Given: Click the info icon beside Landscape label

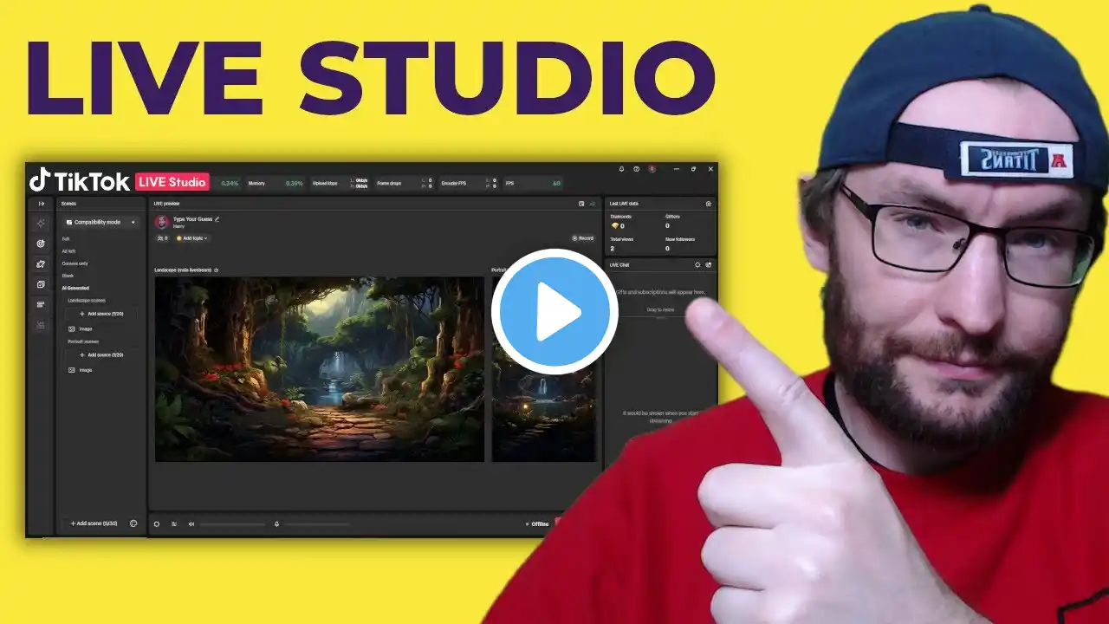Looking at the screenshot, I should click(x=217, y=270).
